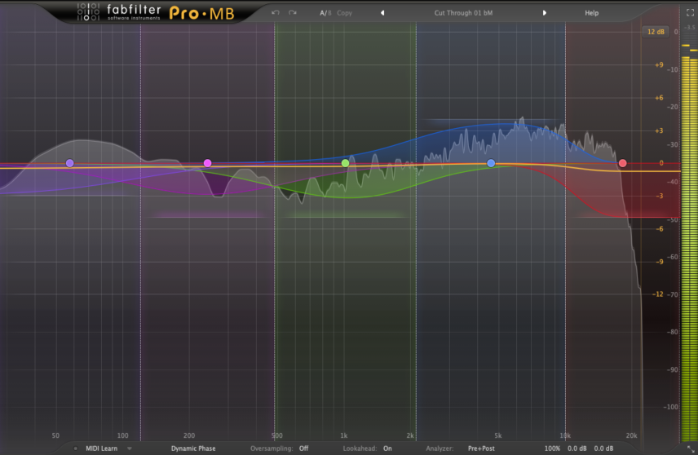This screenshot has width=698, height=455.
Task: Open the MIDI Learn dropdown arrow
Action: pyautogui.click(x=130, y=448)
